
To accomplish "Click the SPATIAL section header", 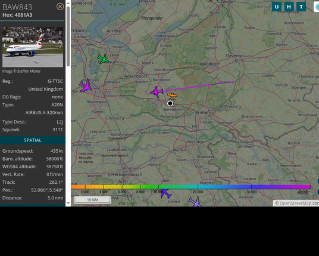I will tap(33, 140).
